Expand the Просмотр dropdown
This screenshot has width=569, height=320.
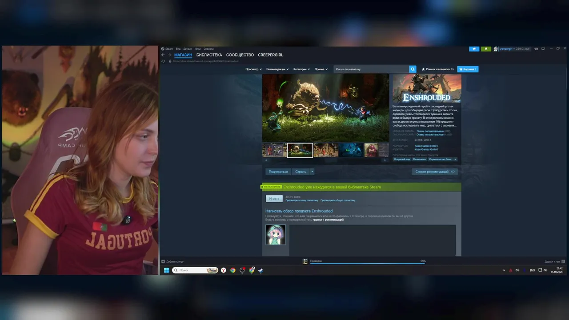point(253,69)
